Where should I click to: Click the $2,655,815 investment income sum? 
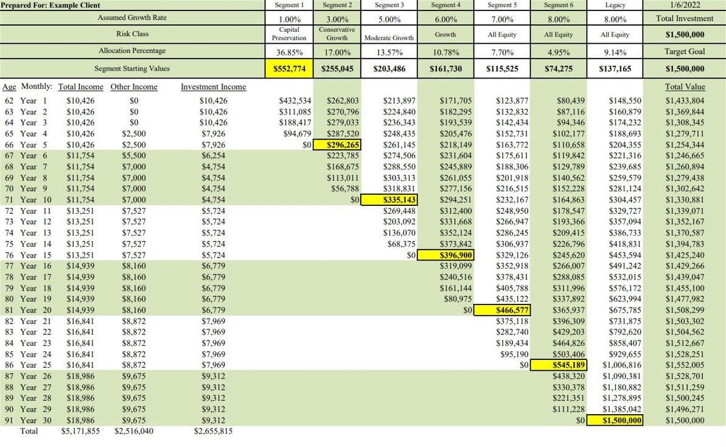(x=214, y=431)
